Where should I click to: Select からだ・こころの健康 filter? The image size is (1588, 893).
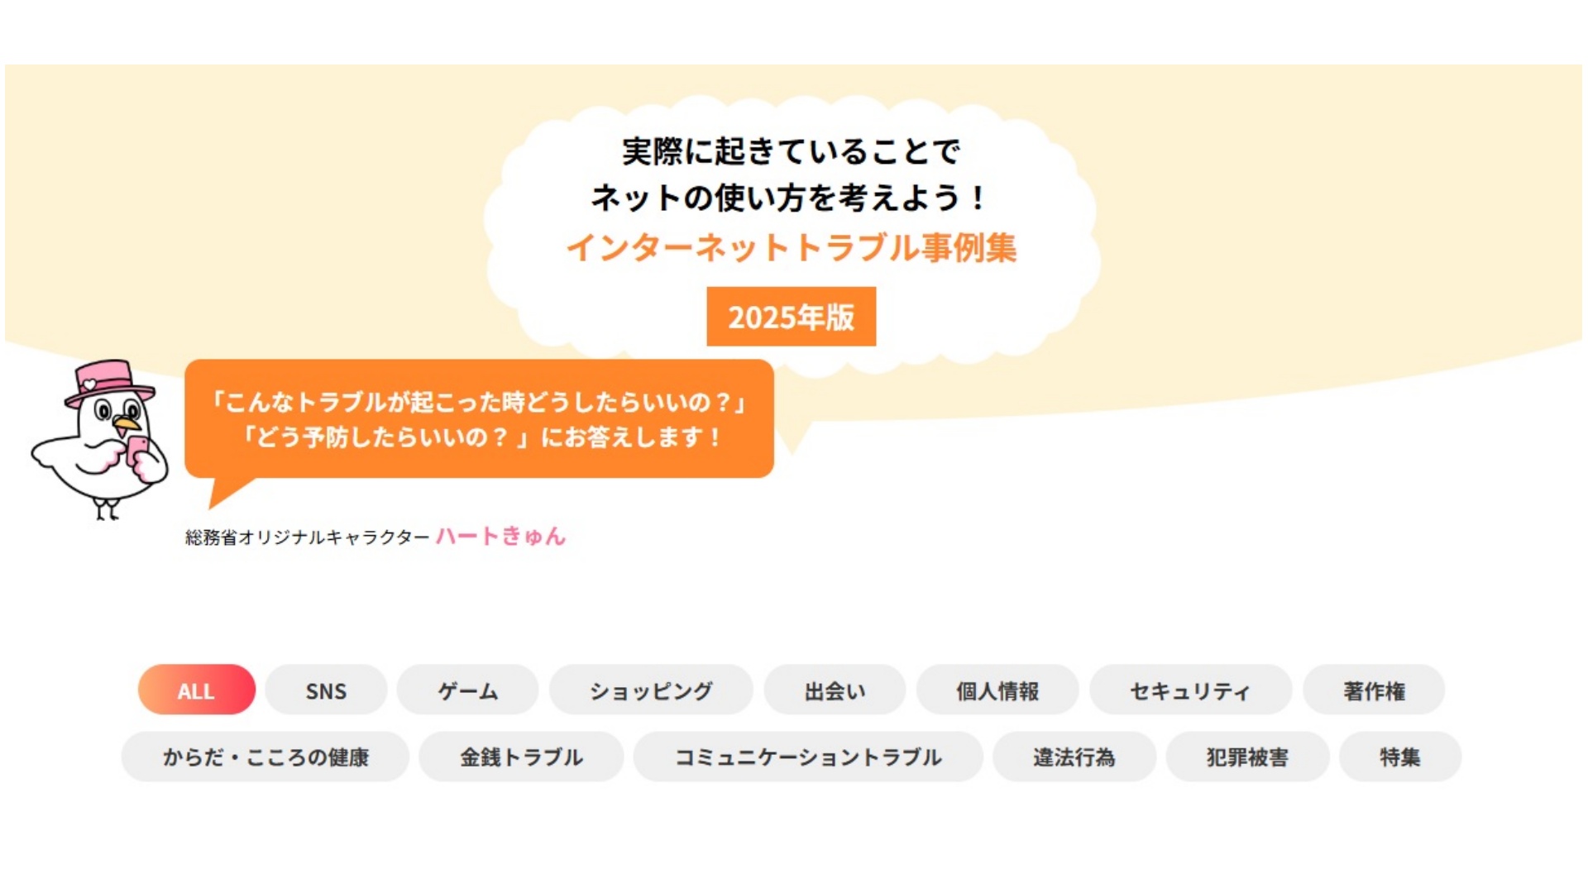click(x=265, y=757)
